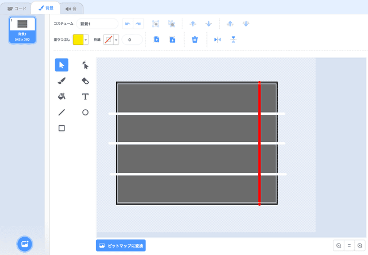
Task: Select the Line drawing tool
Action: click(62, 113)
